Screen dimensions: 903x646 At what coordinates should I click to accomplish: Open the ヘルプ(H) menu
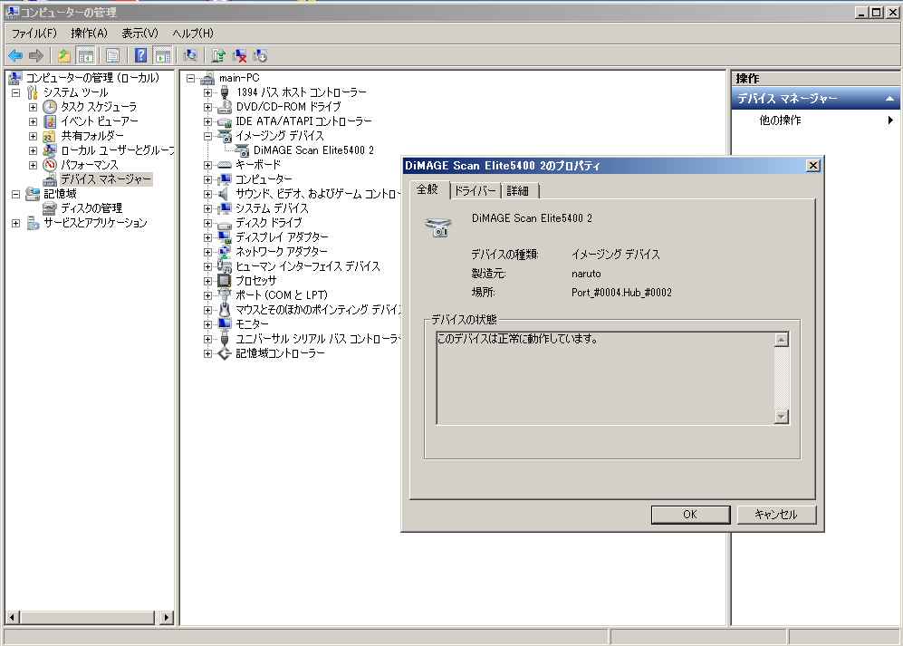coord(193,33)
